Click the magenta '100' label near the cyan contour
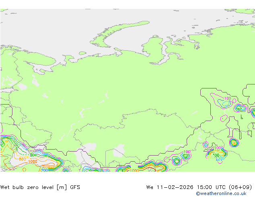Image resolution: width=255 pixels, height=197 pixels. pos(228,98)
